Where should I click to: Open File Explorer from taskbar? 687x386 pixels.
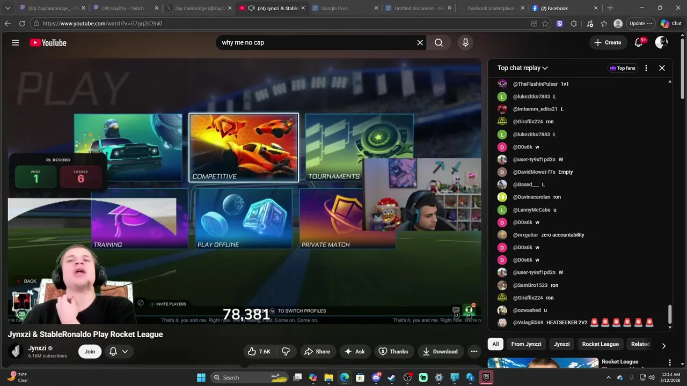328,377
